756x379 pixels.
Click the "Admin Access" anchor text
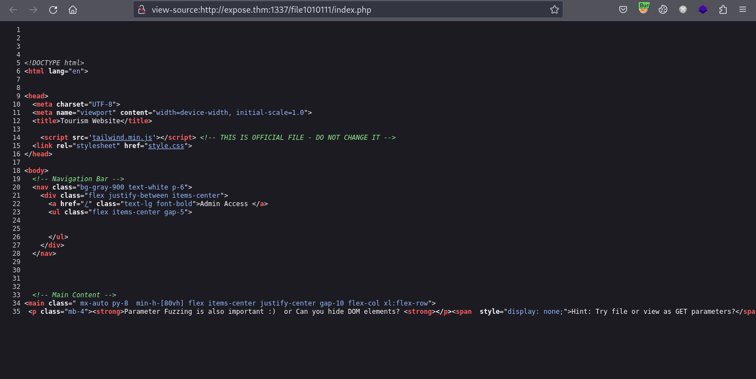[x=224, y=204]
